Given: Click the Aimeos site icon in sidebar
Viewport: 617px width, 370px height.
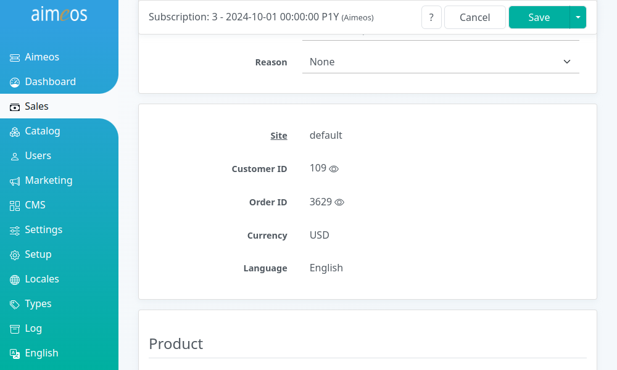Looking at the screenshot, I should 15,58.
